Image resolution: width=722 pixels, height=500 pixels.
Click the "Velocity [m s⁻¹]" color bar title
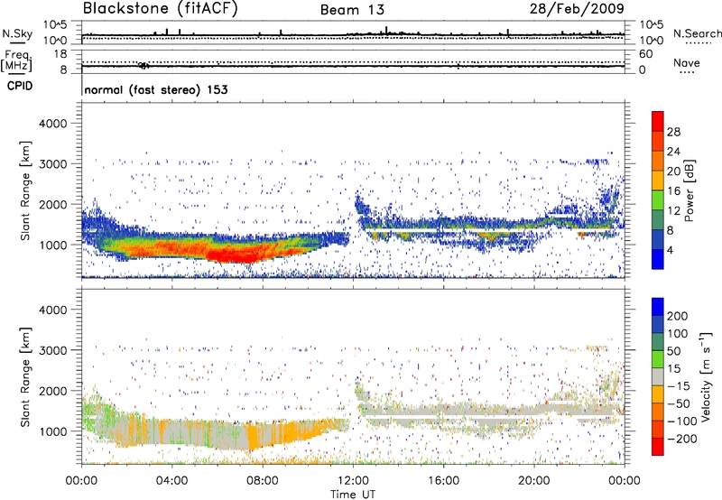click(x=705, y=376)
